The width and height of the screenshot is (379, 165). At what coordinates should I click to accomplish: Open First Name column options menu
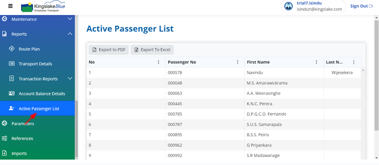tap(317, 62)
